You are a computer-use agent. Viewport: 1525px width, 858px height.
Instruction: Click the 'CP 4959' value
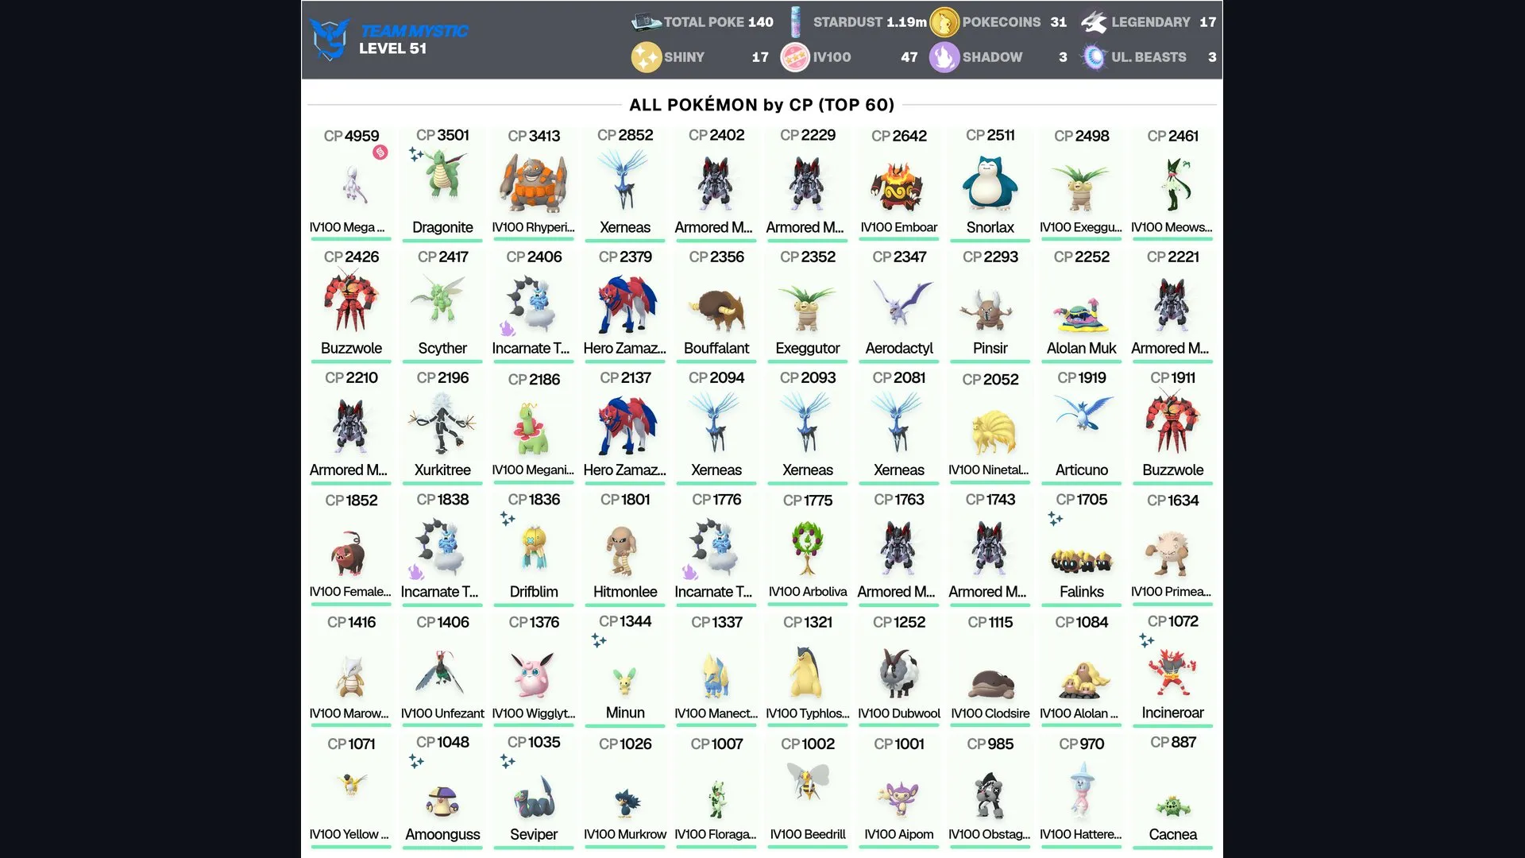[x=351, y=136]
